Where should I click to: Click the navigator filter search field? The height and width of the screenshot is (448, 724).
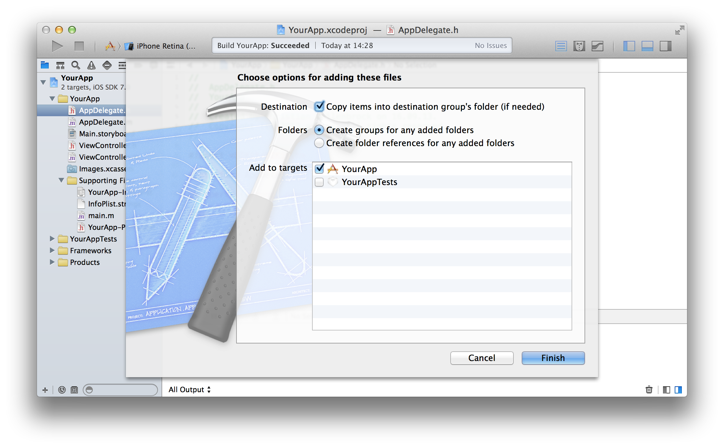click(x=120, y=390)
